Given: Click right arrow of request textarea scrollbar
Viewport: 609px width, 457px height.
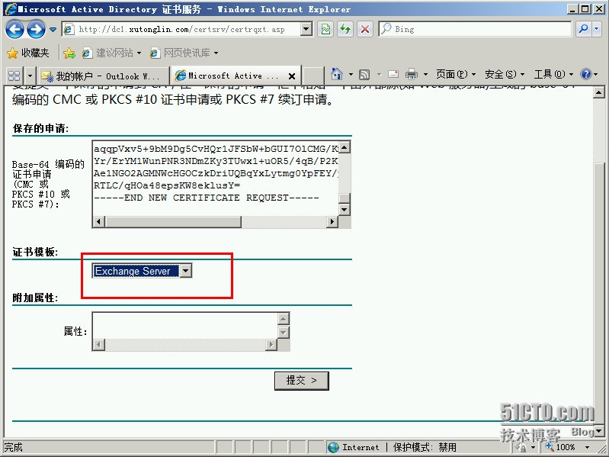Looking at the screenshot, I should (x=332, y=221).
